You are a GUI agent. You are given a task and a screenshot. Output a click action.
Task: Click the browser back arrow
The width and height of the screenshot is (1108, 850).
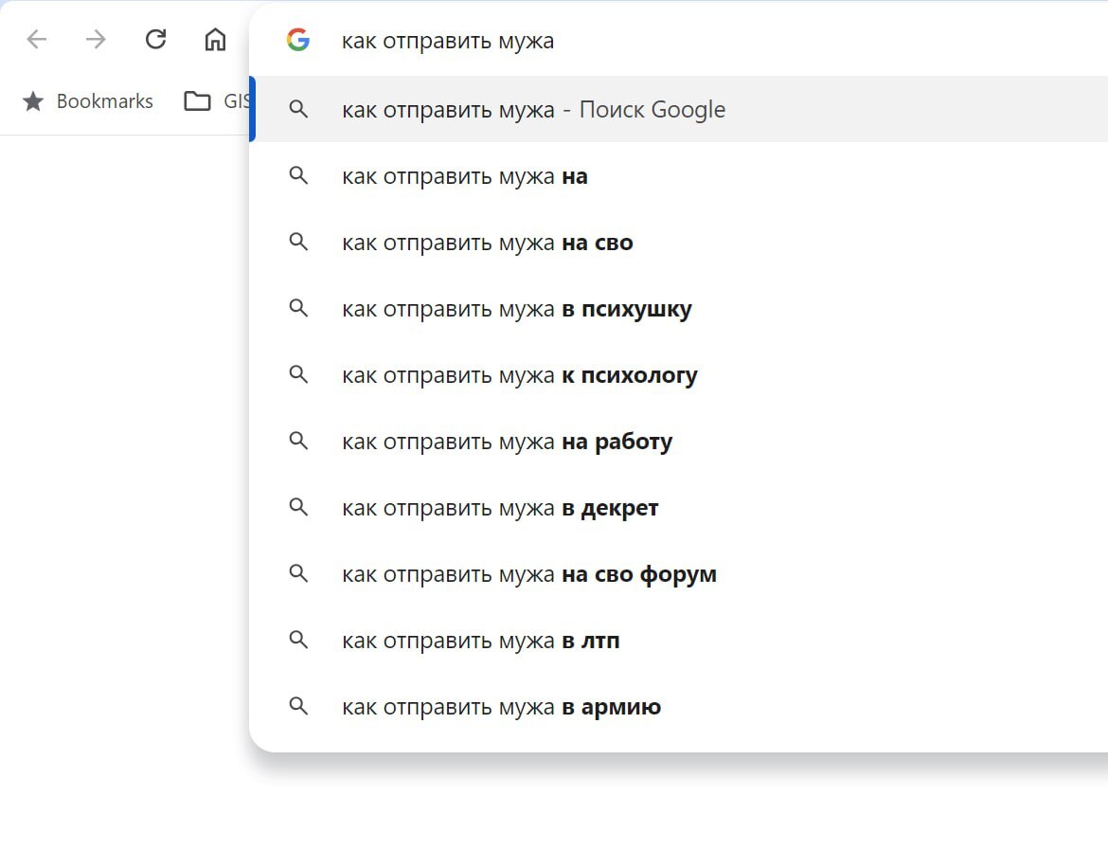click(x=36, y=40)
